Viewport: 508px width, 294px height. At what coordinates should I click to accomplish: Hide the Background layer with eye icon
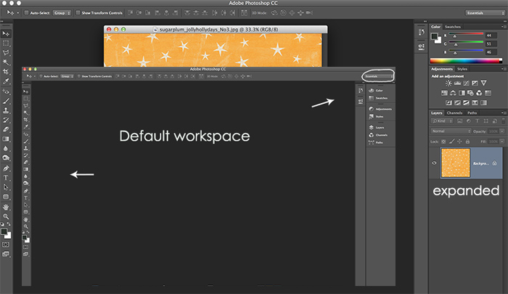(435, 164)
